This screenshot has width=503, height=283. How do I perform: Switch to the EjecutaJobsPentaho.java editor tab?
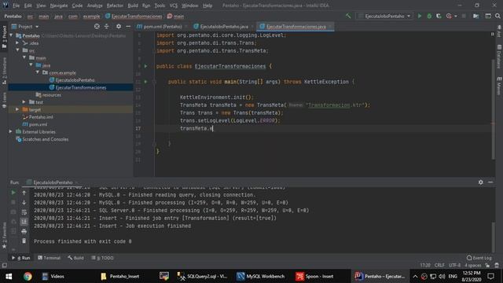[223, 26]
